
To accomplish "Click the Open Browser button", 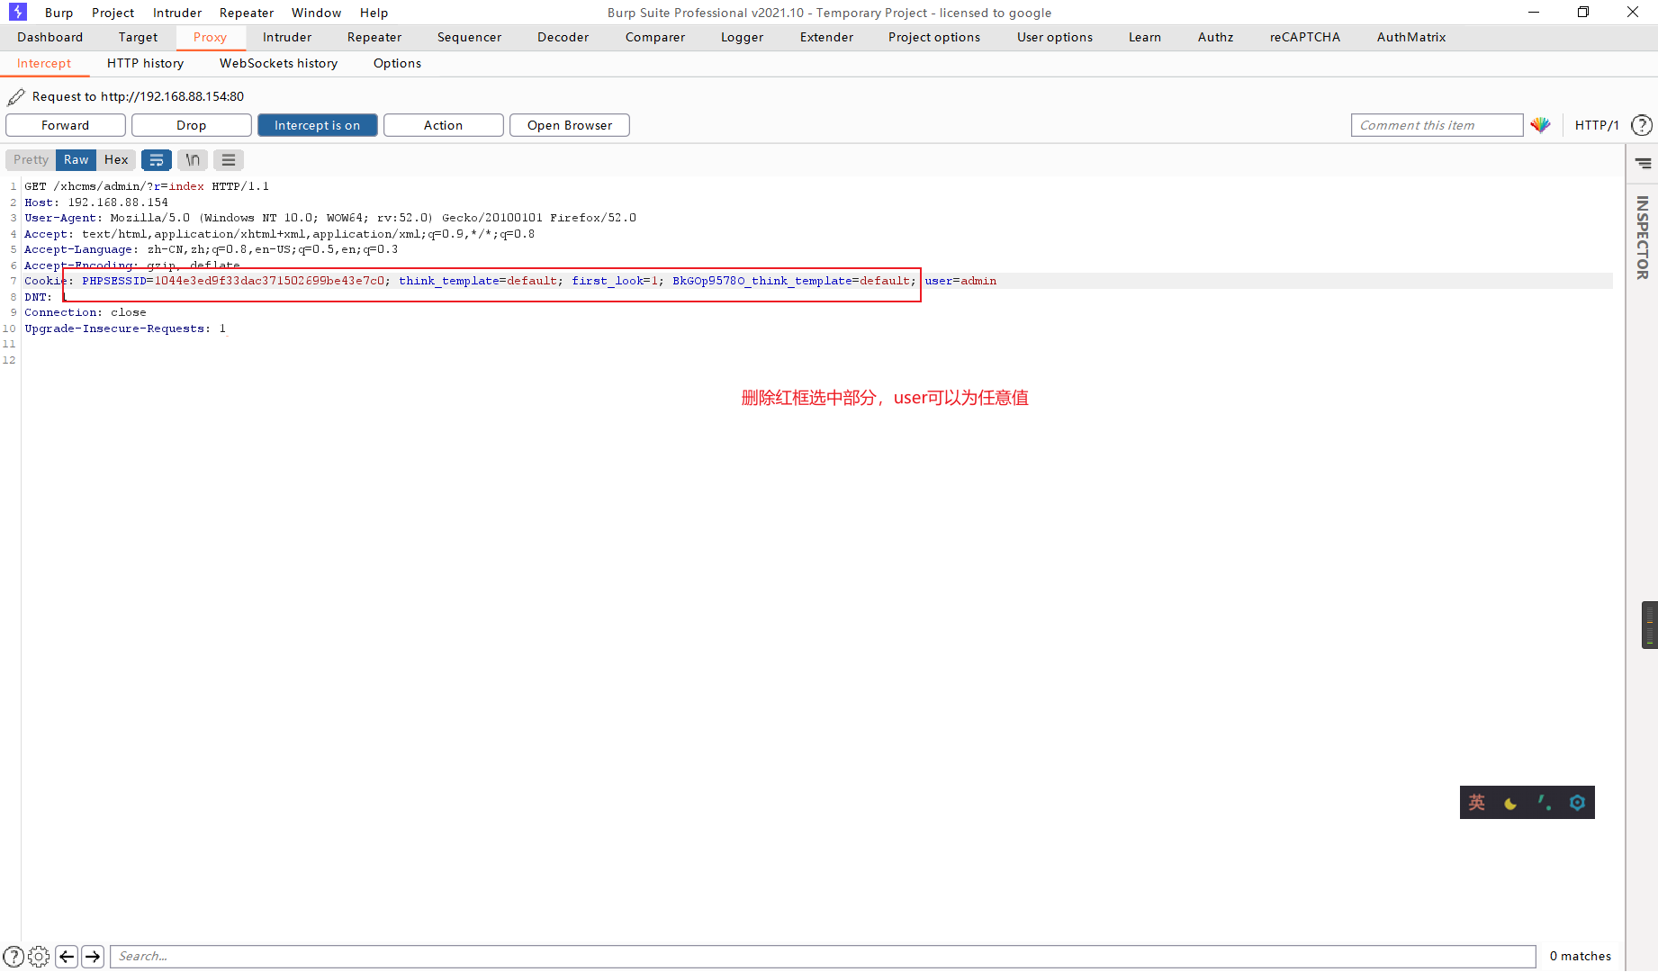I will click(x=570, y=125).
